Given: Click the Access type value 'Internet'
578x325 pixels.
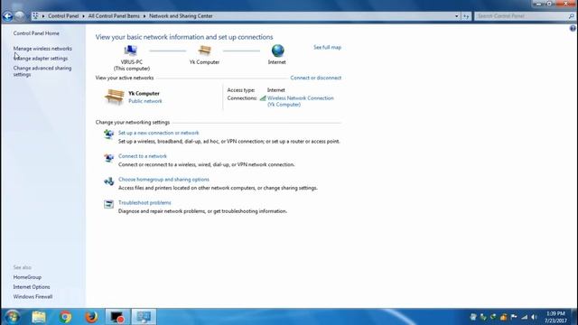Looking at the screenshot, I should [276, 90].
